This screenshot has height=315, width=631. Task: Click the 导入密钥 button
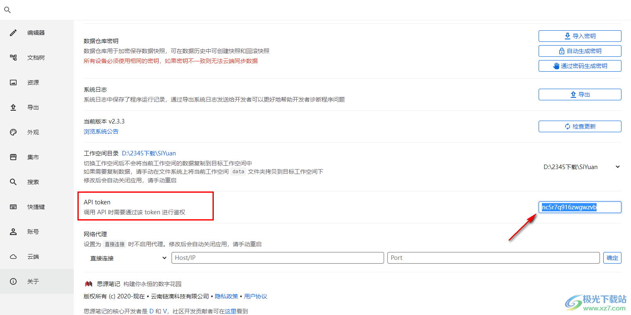click(x=580, y=36)
